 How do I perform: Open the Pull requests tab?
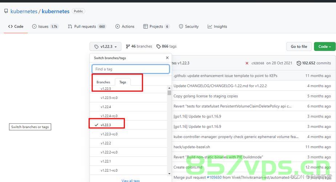(x=87, y=27)
